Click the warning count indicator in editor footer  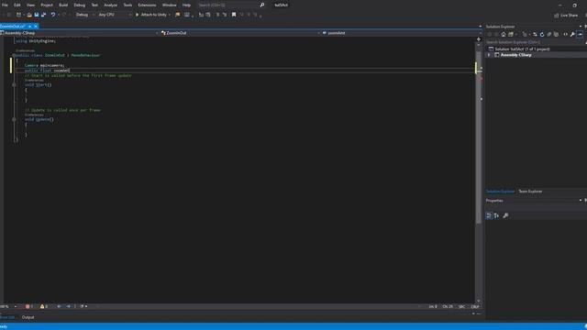[44, 306]
